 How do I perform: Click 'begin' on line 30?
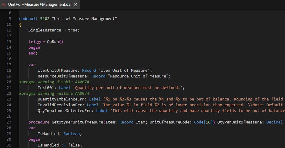point(34,140)
